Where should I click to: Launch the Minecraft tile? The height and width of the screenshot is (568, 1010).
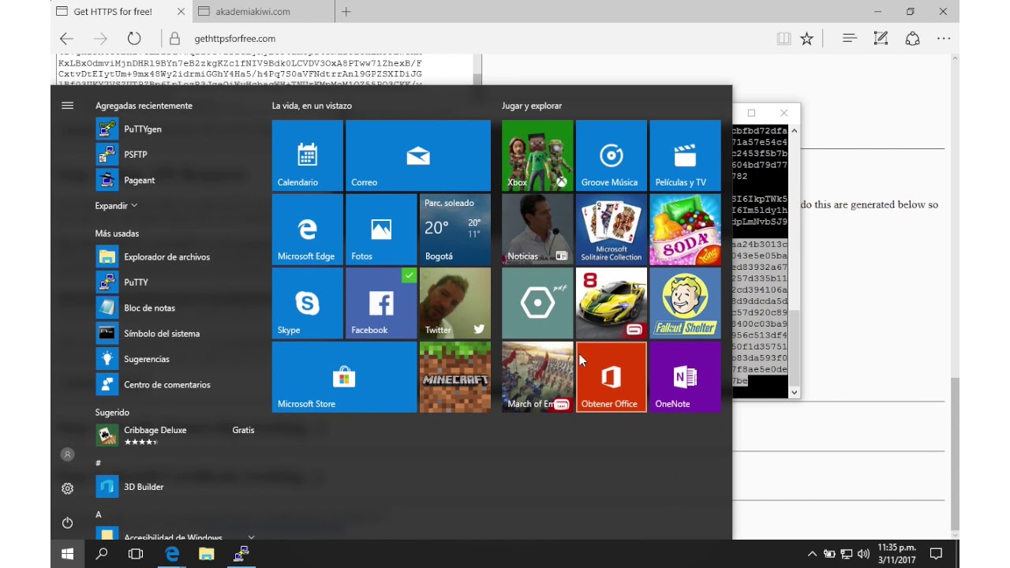pos(454,377)
